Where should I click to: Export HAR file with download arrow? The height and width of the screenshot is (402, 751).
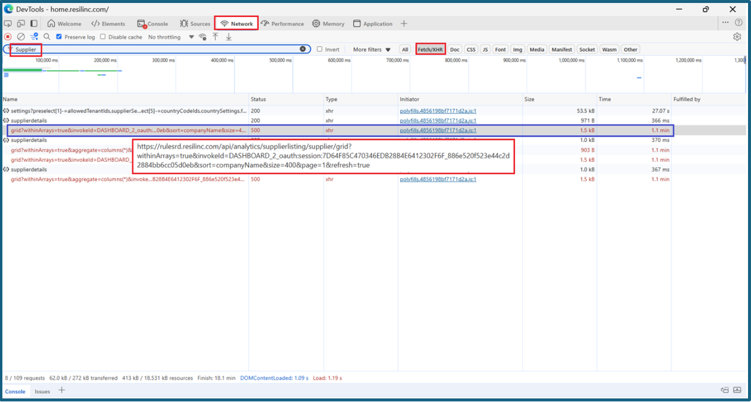pyautogui.click(x=229, y=37)
